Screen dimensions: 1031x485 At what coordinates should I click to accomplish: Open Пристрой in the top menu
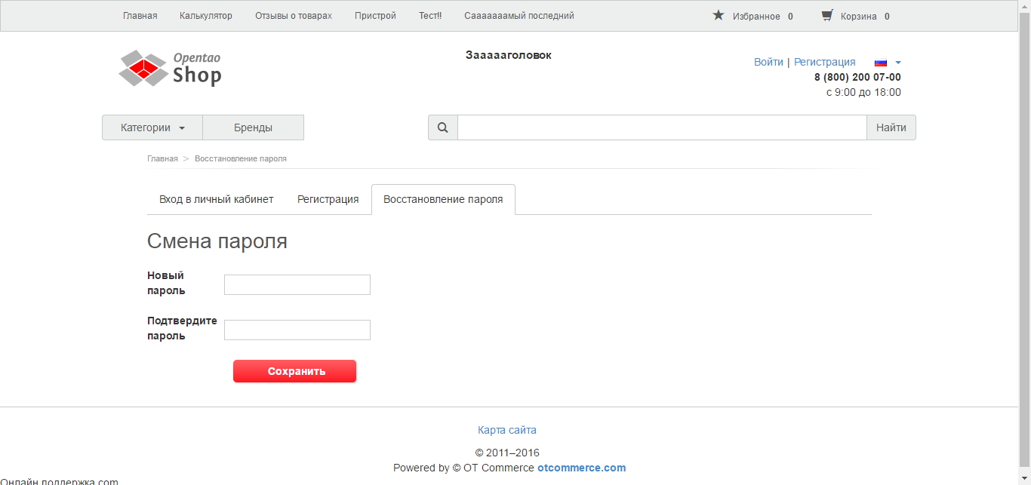(375, 16)
